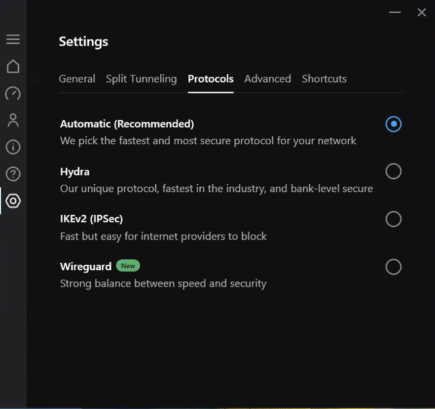This screenshot has height=409, width=435.
Task: Open the account profile icon
Action: [13, 120]
